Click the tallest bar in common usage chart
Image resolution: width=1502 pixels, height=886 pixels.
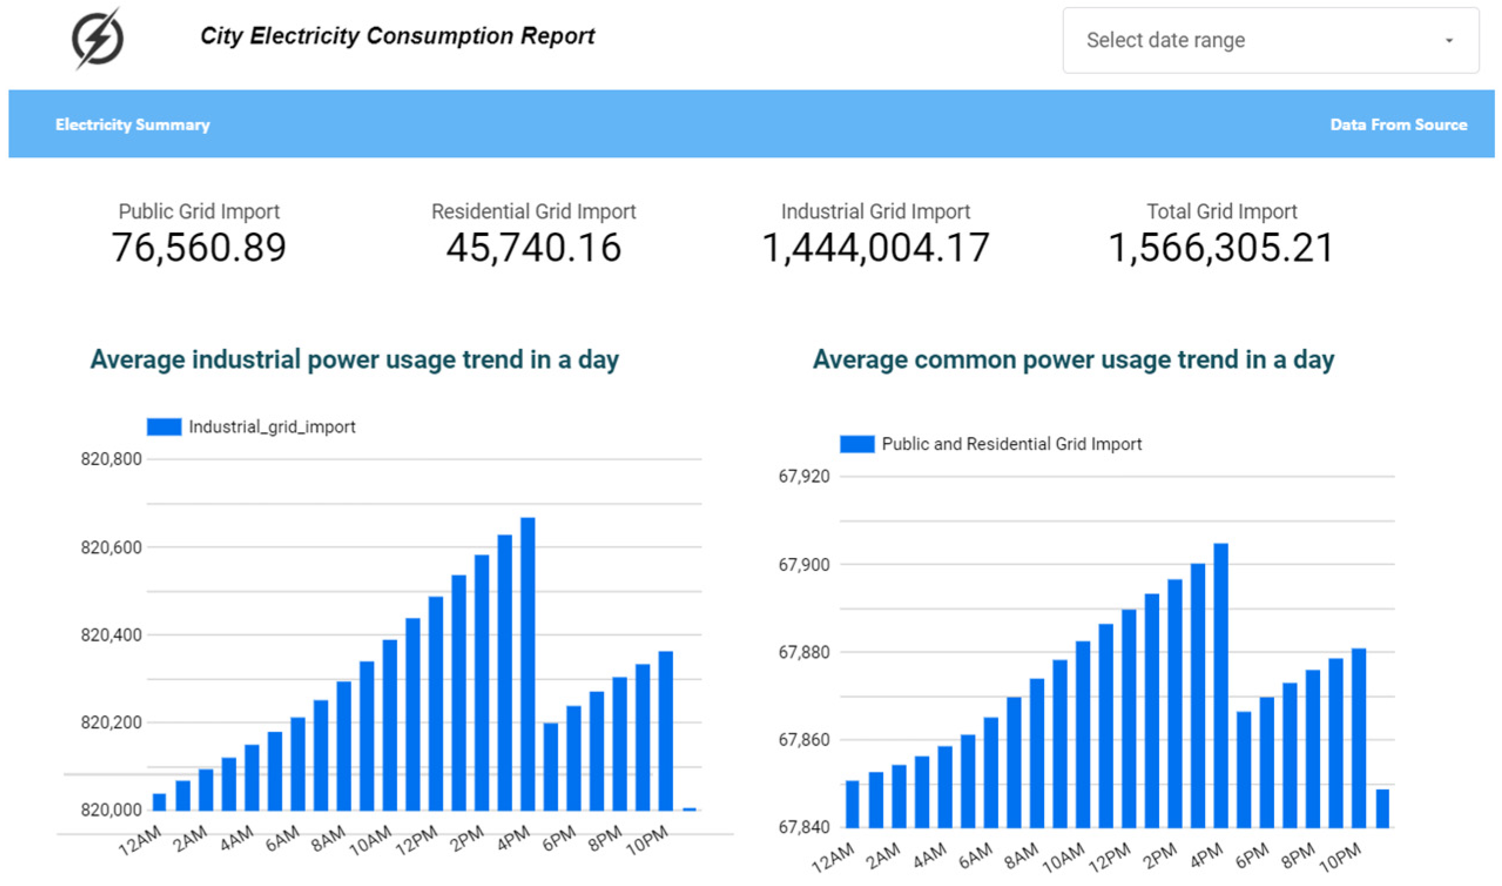pos(1220,685)
